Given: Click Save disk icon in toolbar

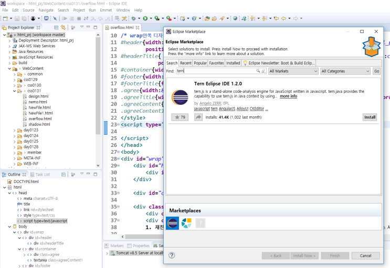Looking at the screenshot, I should (17, 18).
